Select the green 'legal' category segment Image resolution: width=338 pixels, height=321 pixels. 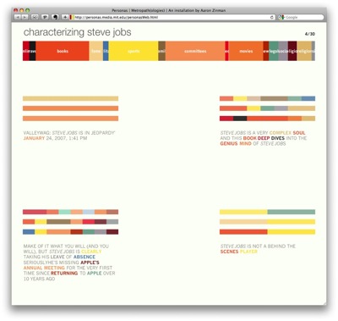point(274,51)
